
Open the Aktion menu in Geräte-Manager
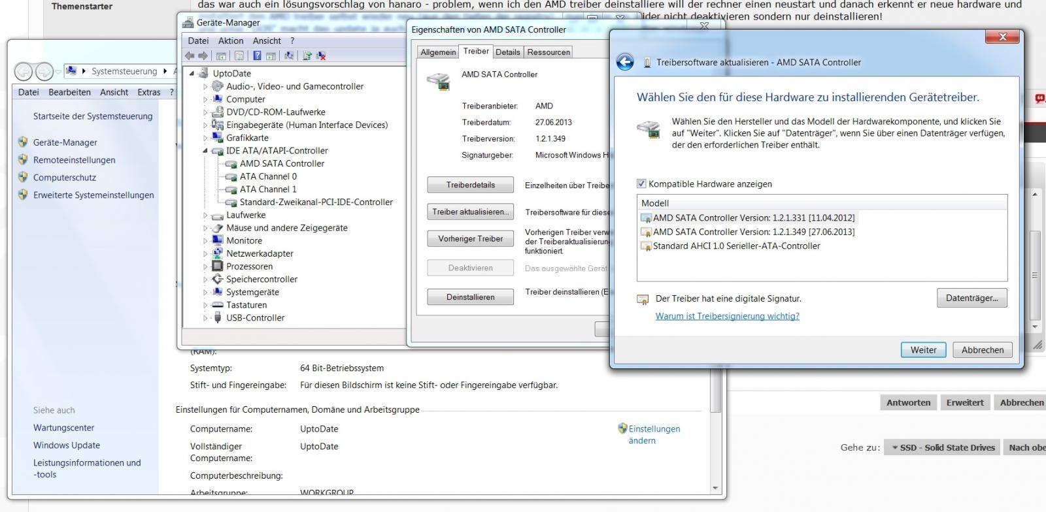coord(231,40)
